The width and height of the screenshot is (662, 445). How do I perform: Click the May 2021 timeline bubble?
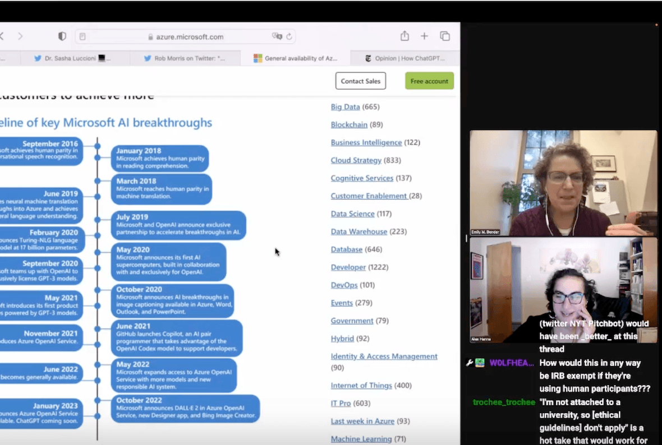(x=42, y=305)
